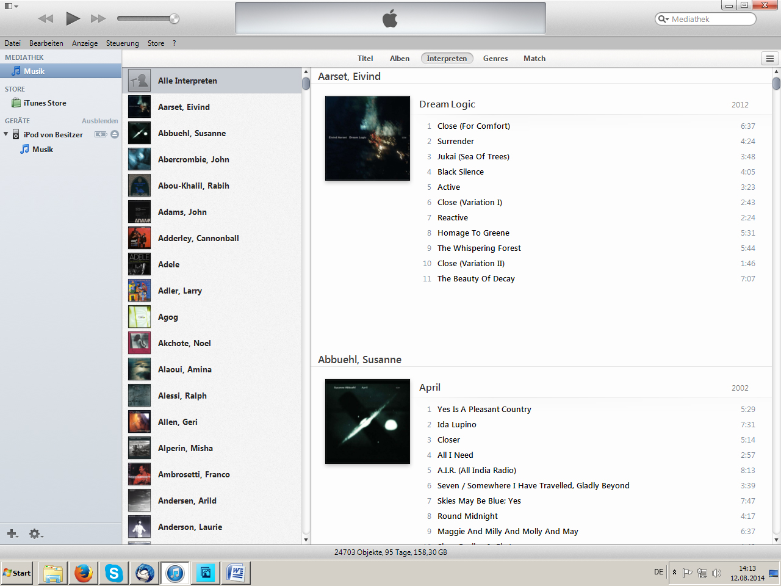Click artist list scrollbar down arrow

(306, 540)
